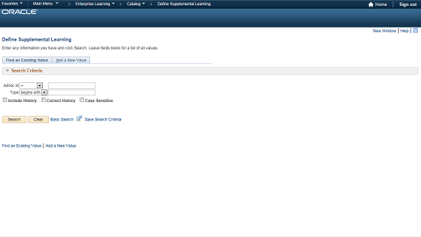Tick the Correct History checkbox
Image resolution: width=421 pixels, height=237 pixels.
tap(43, 100)
